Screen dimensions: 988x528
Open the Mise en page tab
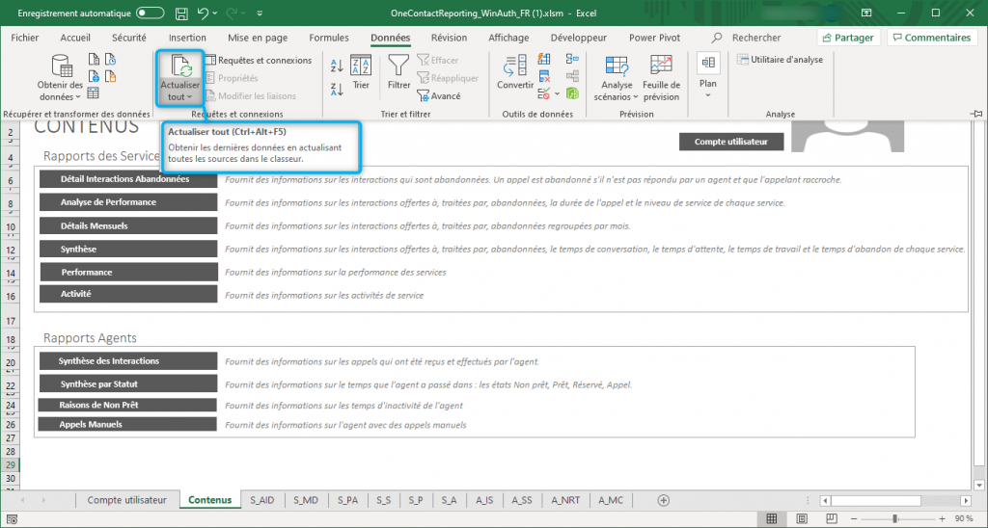[x=258, y=38]
